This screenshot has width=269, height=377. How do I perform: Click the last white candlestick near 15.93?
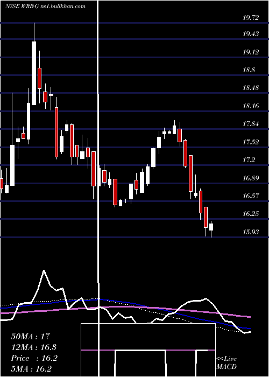(x=211, y=227)
